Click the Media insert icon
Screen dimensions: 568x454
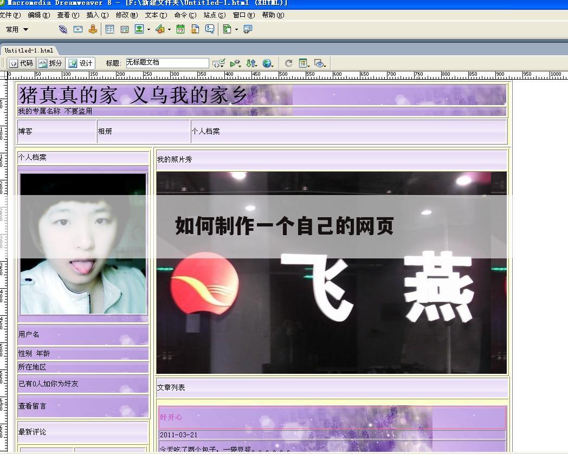160,29
